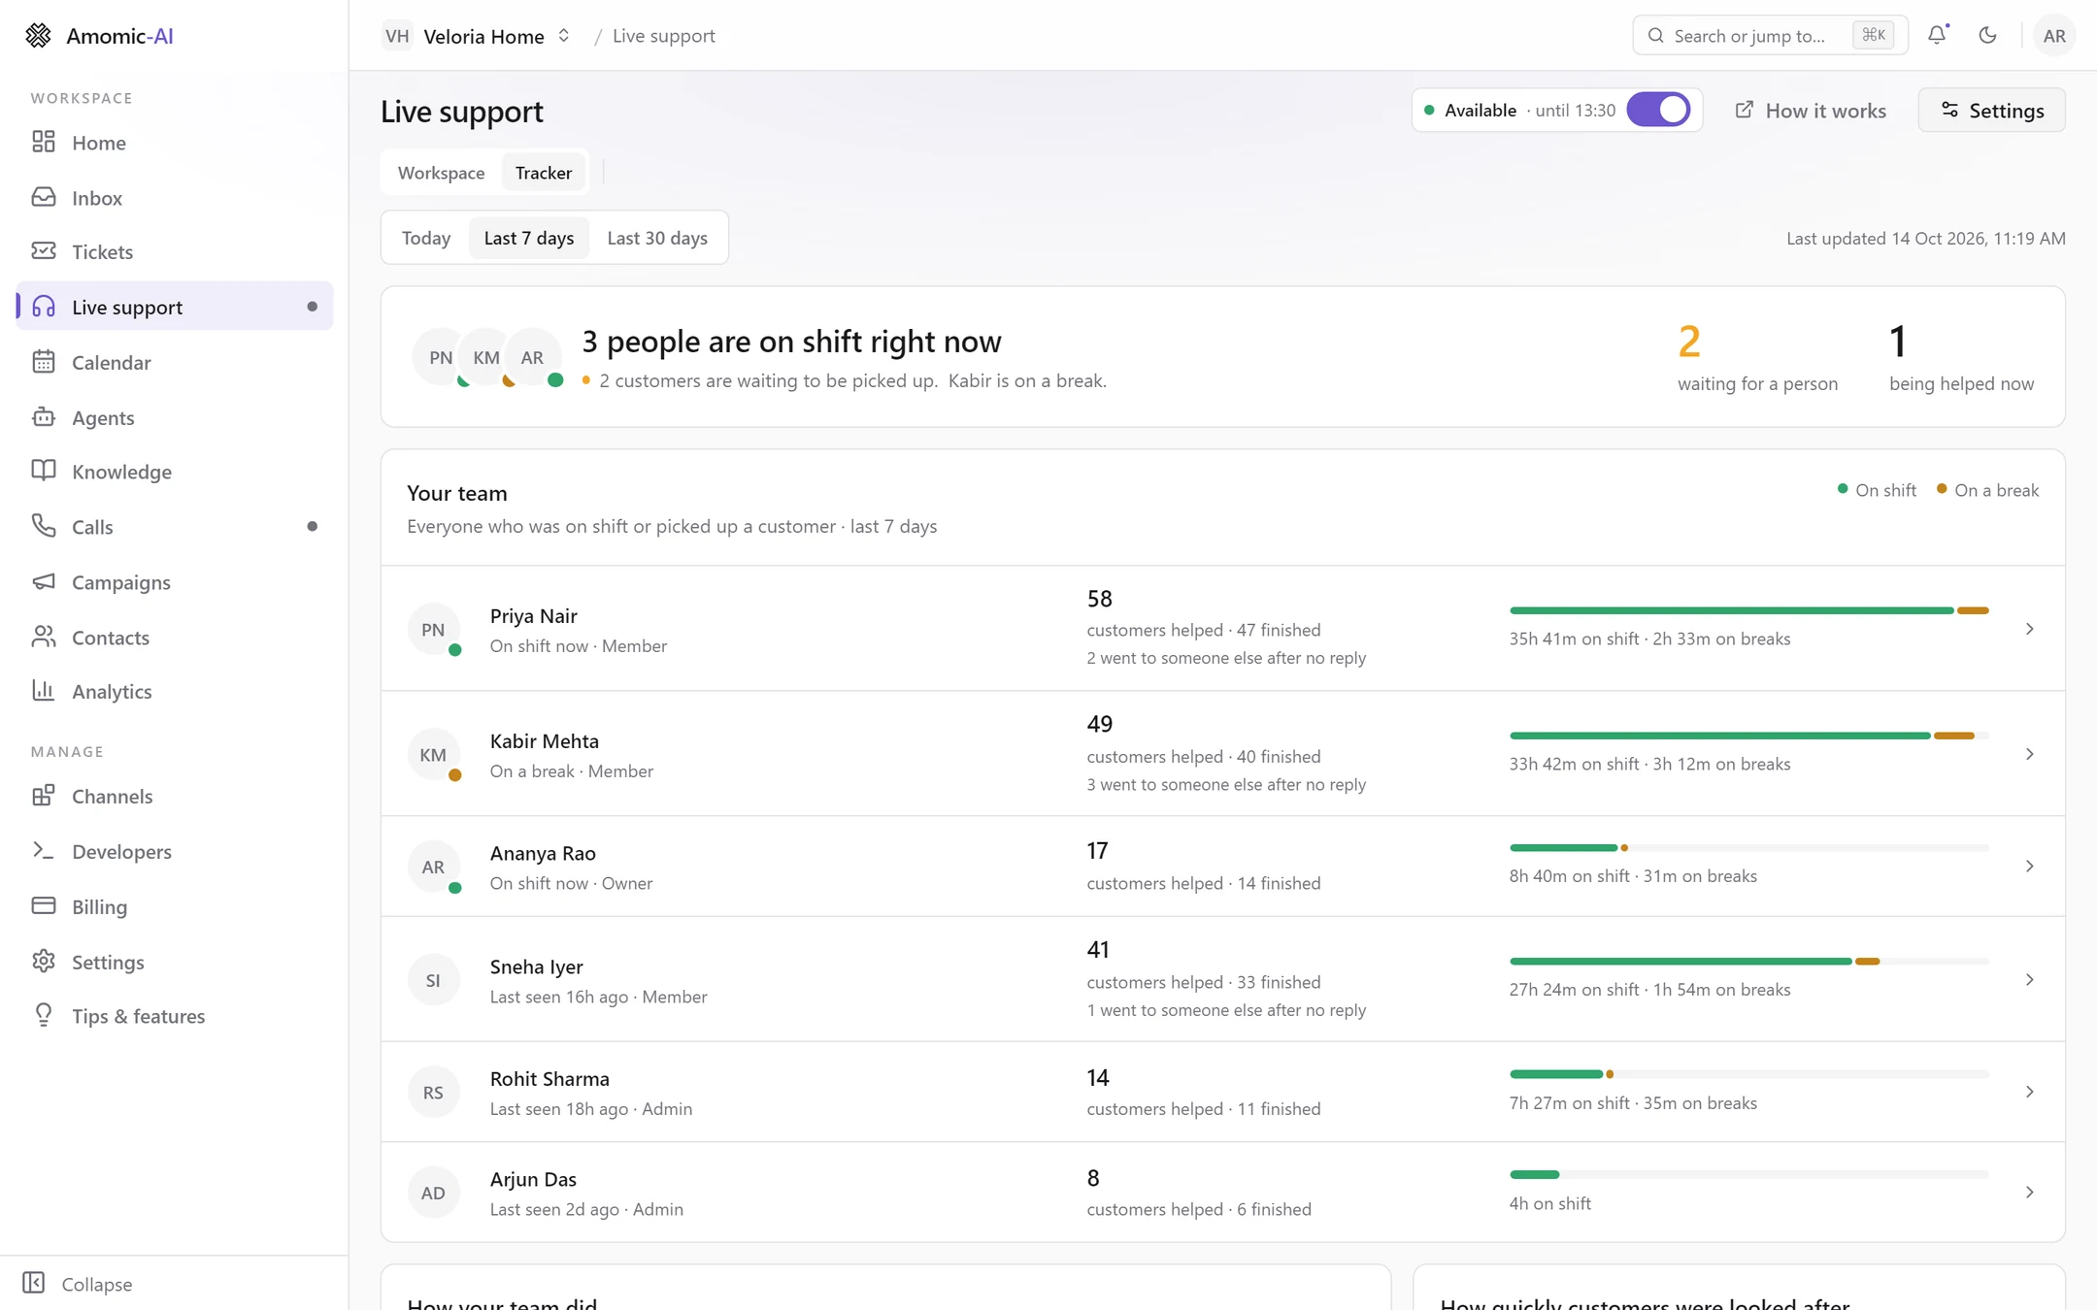This screenshot has height=1310, width=2097.
Task: Open Contacts in the sidebar
Action: coord(175,638)
